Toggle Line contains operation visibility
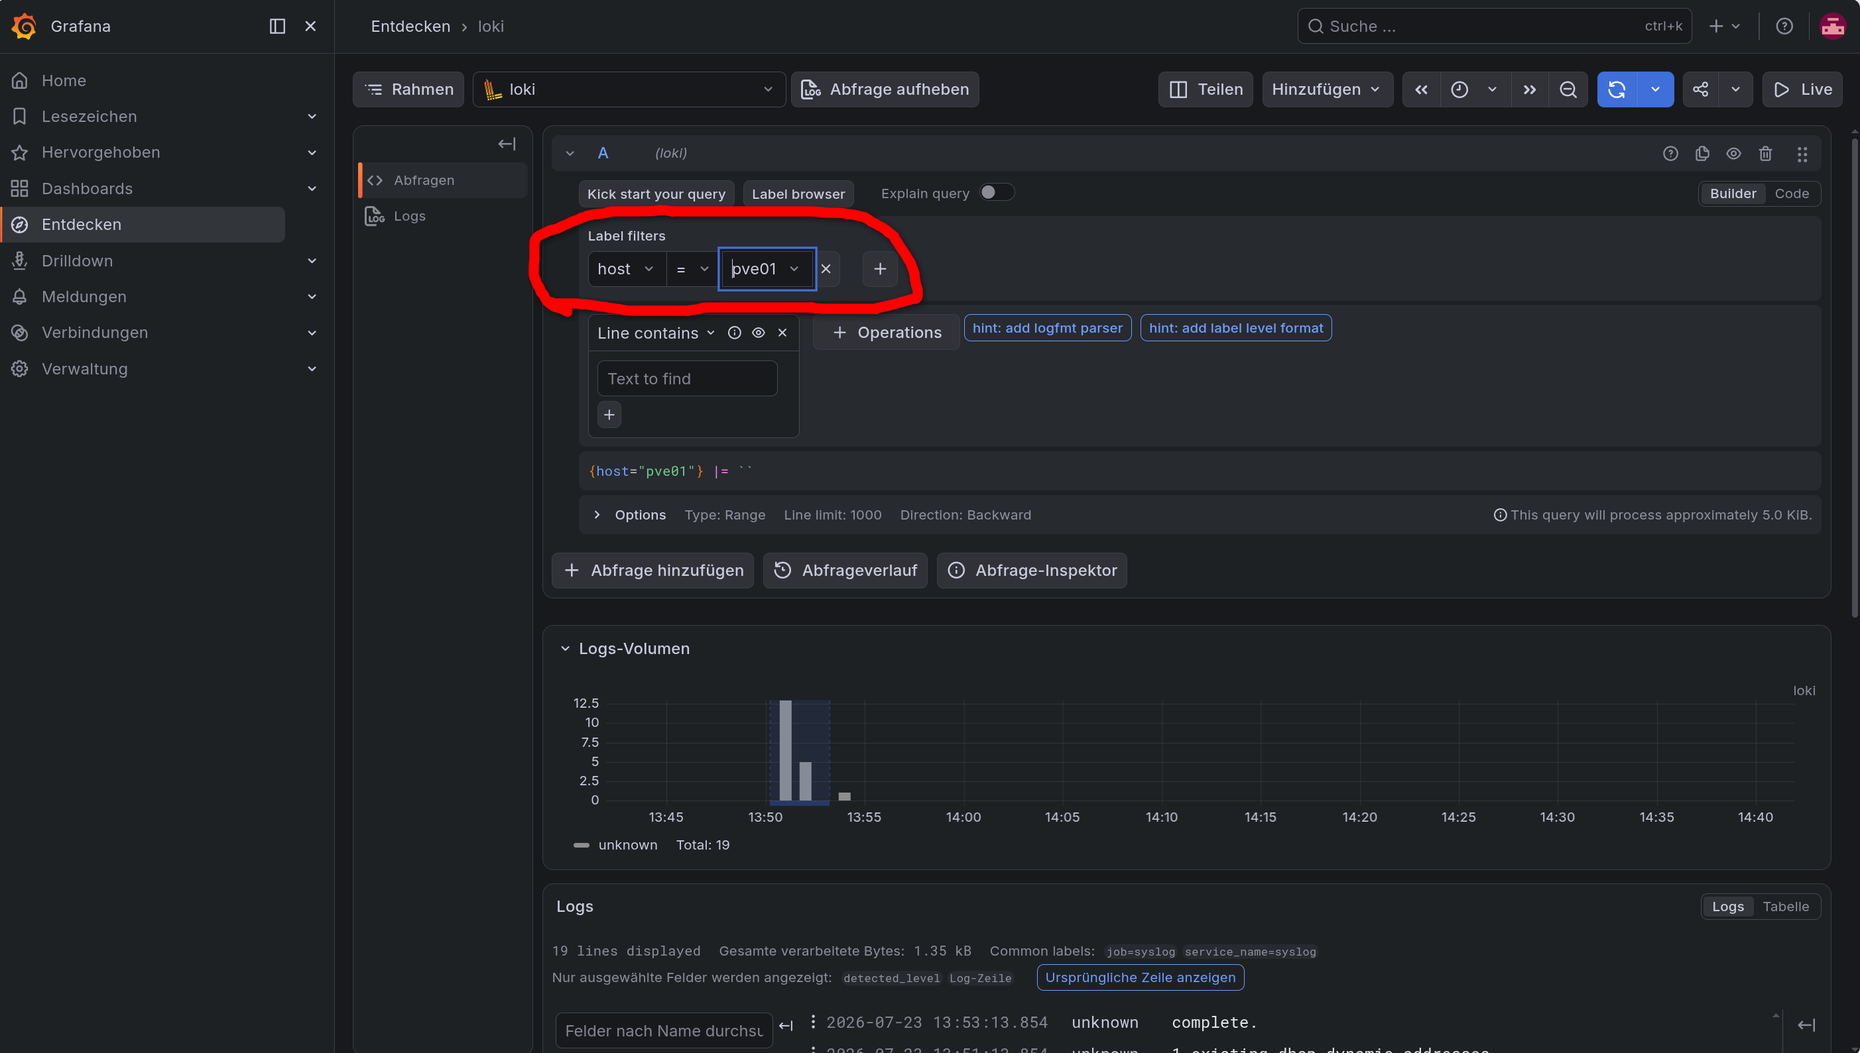 [x=758, y=333]
